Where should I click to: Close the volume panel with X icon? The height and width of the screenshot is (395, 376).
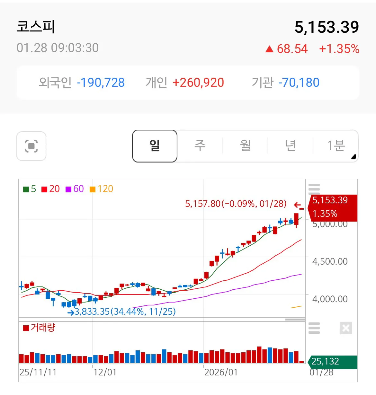click(x=346, y=328)
